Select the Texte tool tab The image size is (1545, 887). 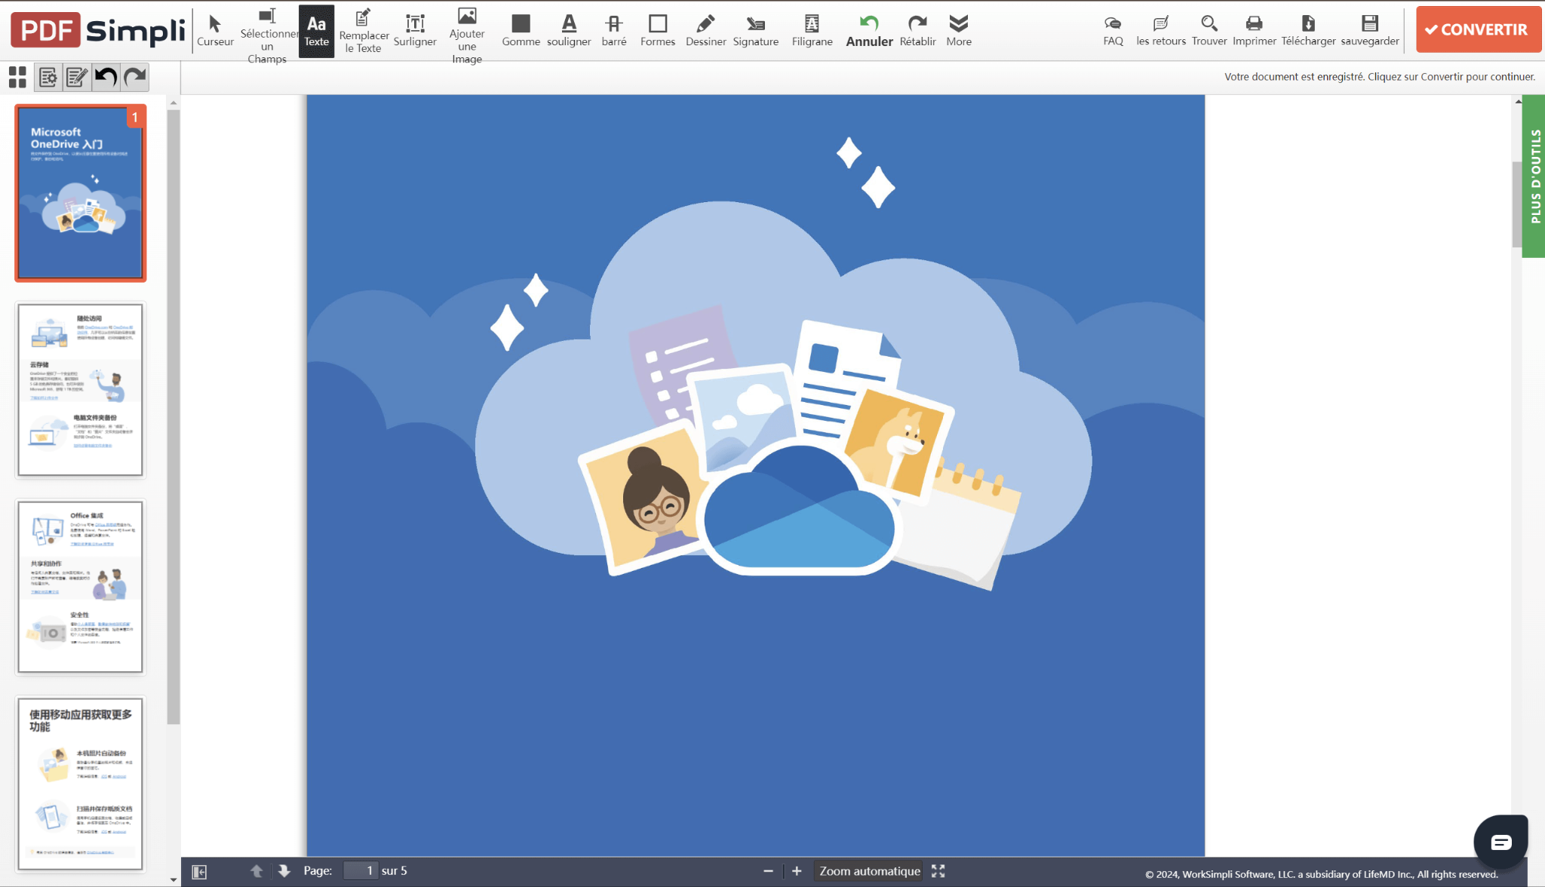point(316,30)
